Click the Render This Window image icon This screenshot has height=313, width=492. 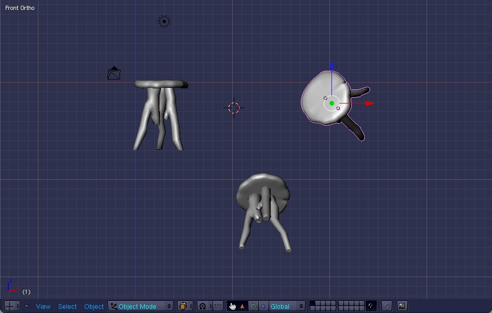(x=401, y=306)
